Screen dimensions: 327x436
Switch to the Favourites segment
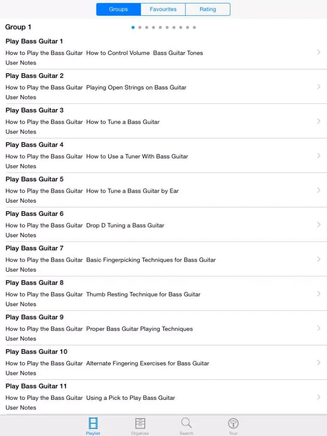163,9
